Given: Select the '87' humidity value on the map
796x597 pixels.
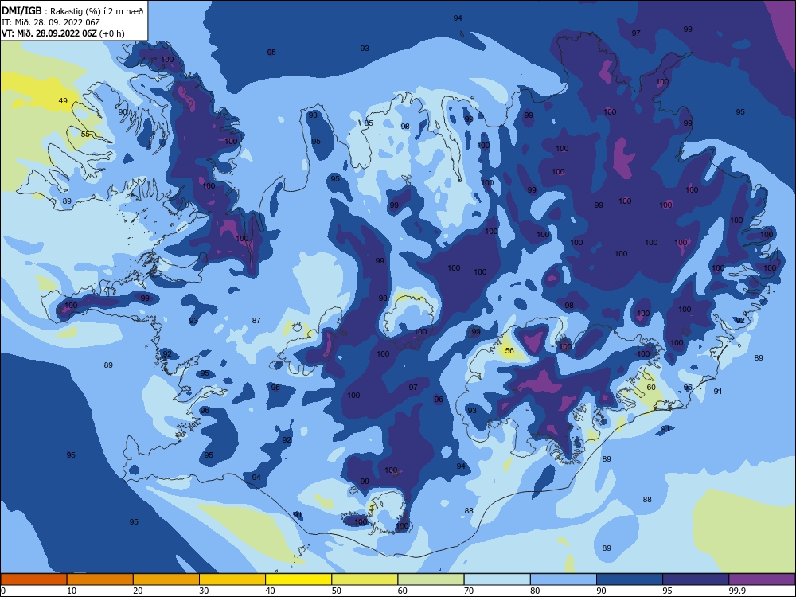Looking at the screenshot, I should [256, 320].
